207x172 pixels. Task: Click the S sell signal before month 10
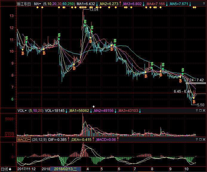pyautogui.click(x=183, y=70)
